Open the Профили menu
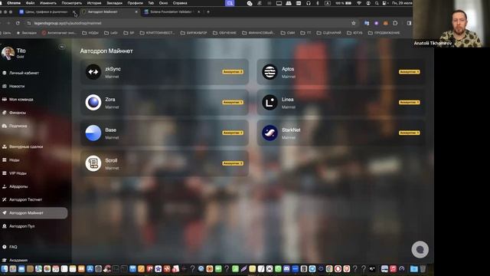The height and width of the screenshot is (276, 490). [x=135, y=3]
